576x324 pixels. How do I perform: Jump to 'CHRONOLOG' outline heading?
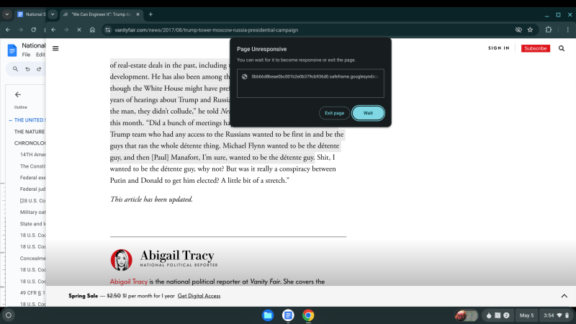point(30,143)
